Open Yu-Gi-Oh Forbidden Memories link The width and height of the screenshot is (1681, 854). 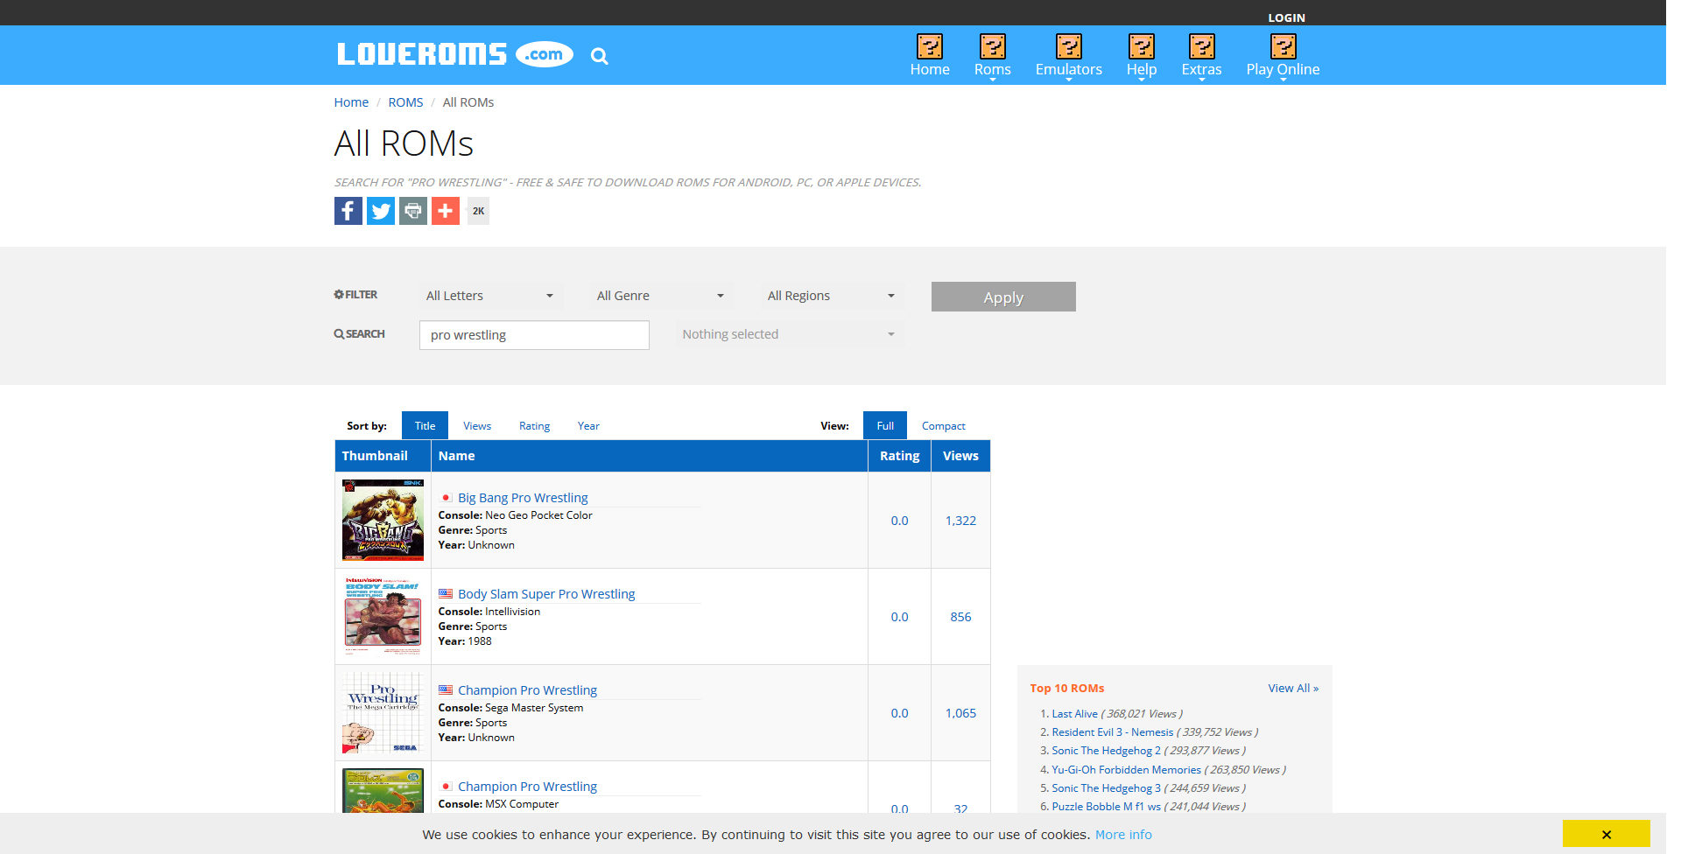[x=1126, y=770]
